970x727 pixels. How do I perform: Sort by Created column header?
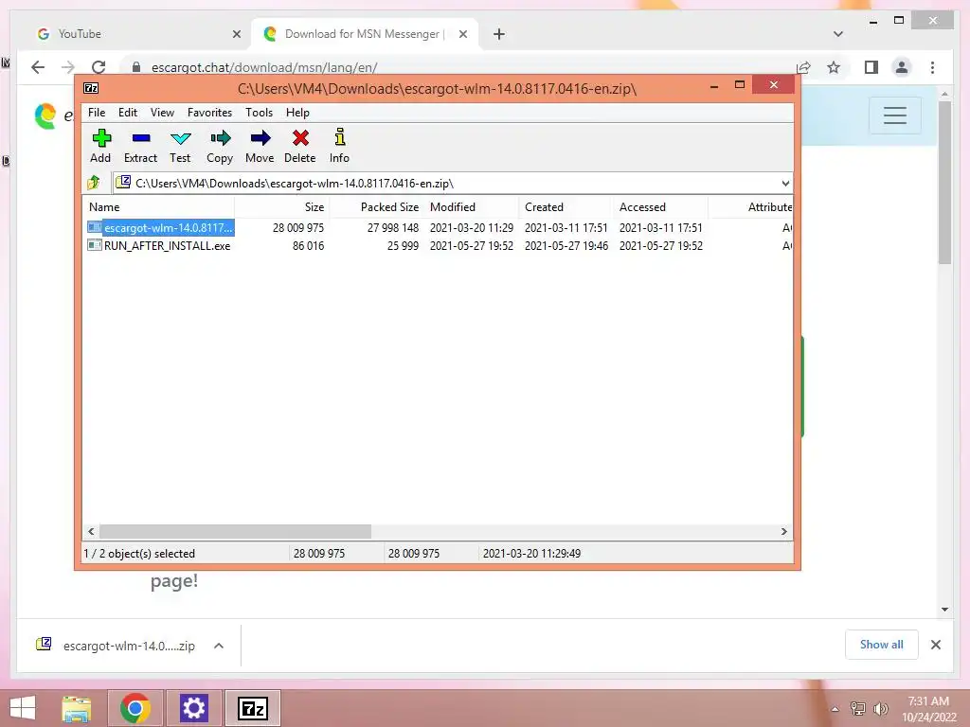[566, 207]
